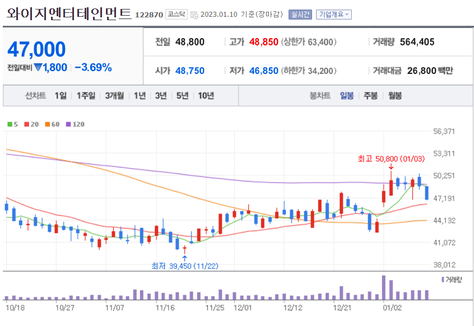Click the purple 120-day average legend swatch
This screenshot has height=326, width=474.
click(68, 124)
